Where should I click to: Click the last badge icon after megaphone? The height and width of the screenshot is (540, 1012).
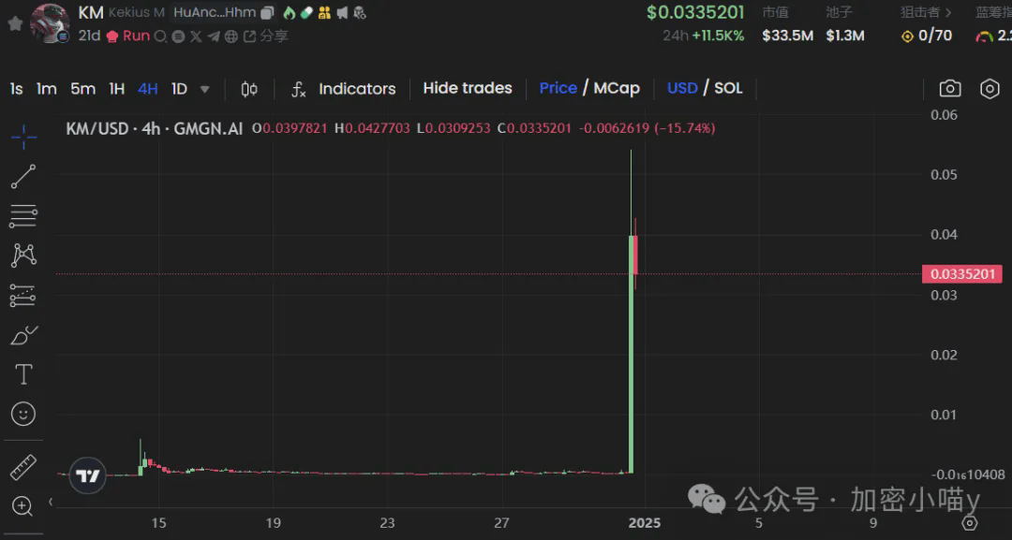360,12
